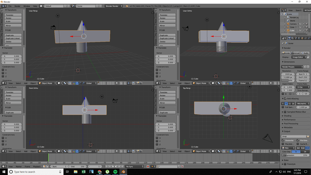Open the Blender Render engine dropdown
Image resolution: width=311 pixels, height=175 pixels.
click(x=114, y=6)
